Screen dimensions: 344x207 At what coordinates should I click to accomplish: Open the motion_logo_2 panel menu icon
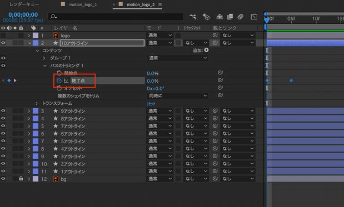coord(160,4)
